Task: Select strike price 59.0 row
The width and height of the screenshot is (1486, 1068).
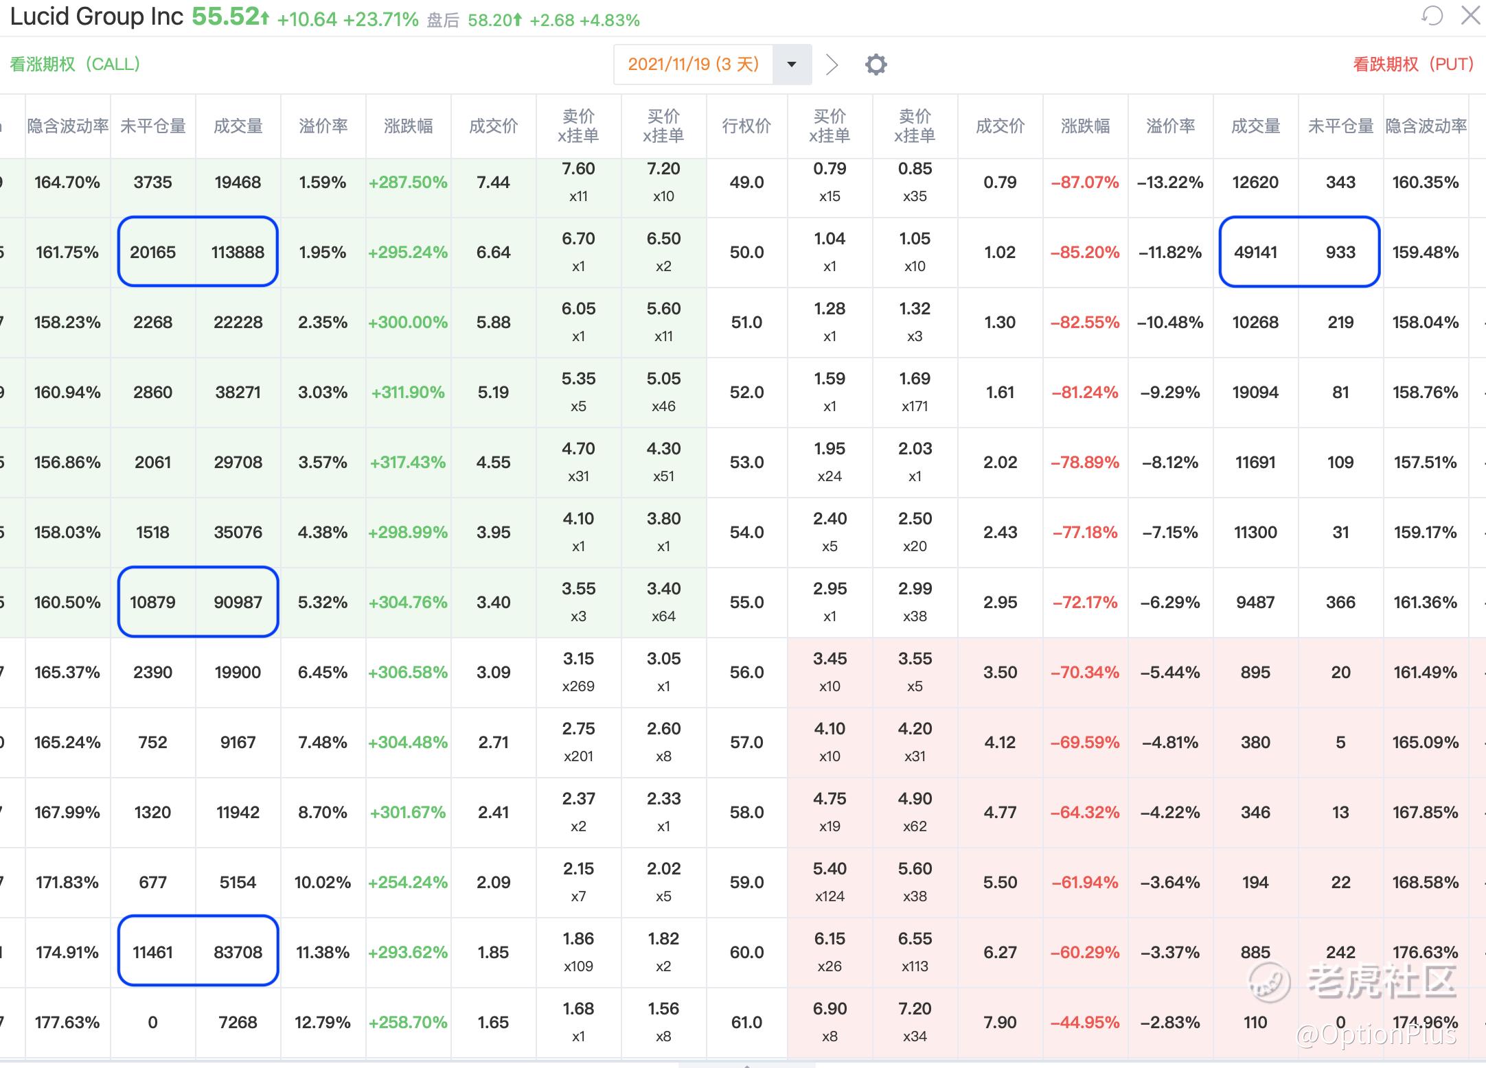Action: click(746, 883)
